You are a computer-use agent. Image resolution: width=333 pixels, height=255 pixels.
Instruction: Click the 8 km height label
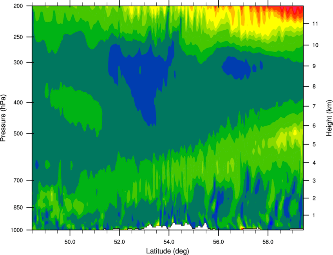click(314, 87)
